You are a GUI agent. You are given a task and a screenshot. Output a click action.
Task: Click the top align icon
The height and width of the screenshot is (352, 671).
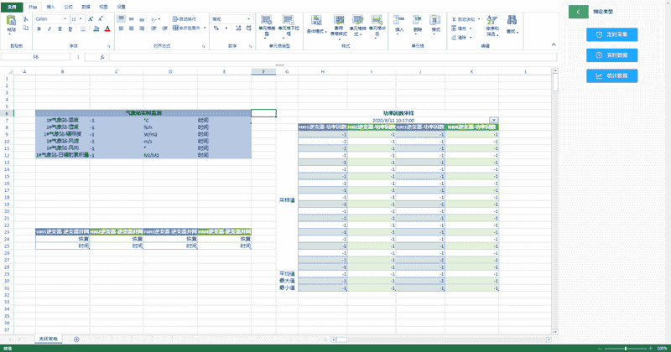tap(121, 18)
